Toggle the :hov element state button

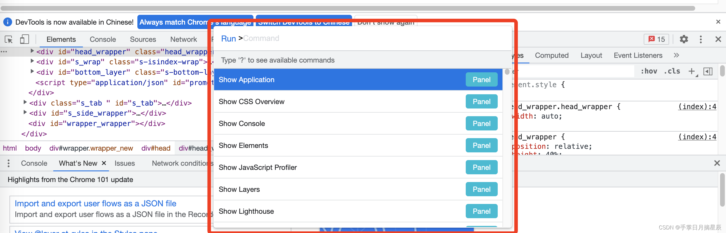point(649,71)
